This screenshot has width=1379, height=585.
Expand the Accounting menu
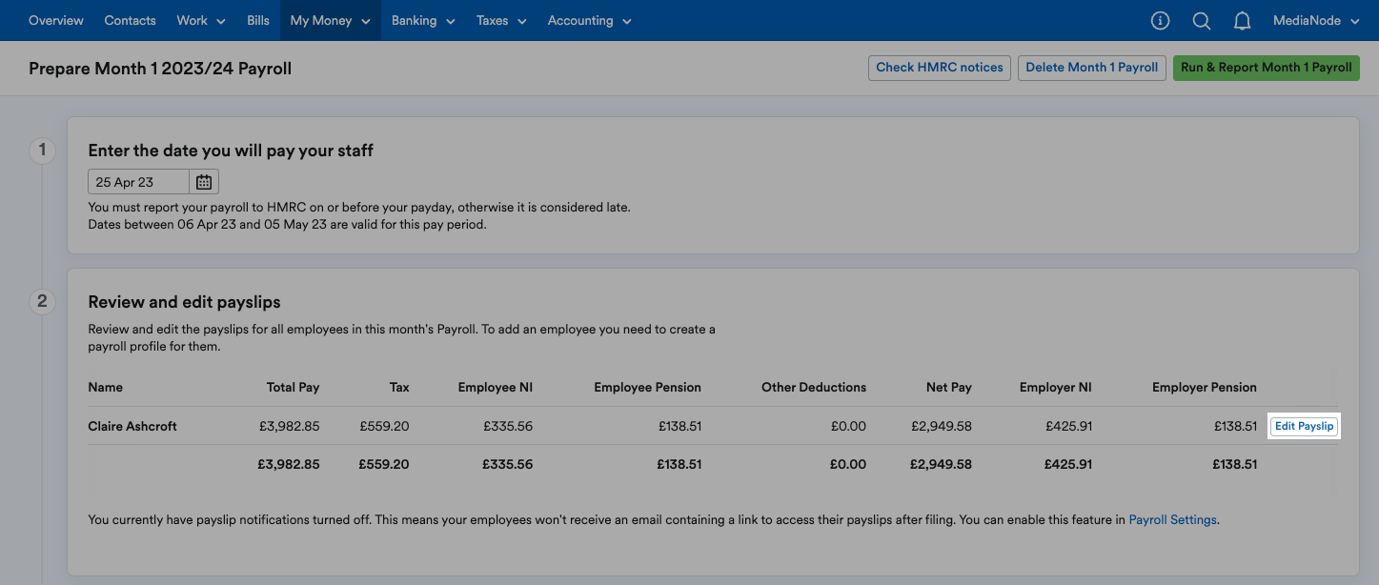pyautogui.click(x=589, y=20)
